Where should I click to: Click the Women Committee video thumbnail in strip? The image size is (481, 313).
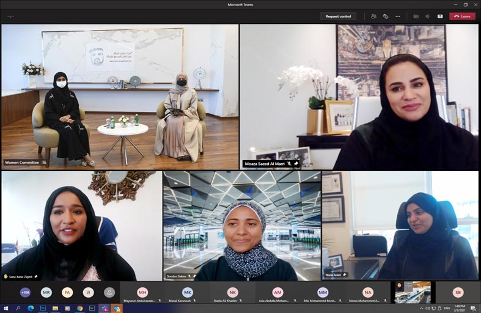[413, 292]
